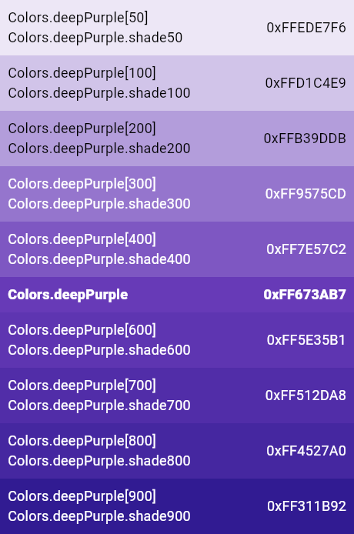Screen dimensions: 354x534
Task: Click the 0xFF311B92 hex value
Action: (x=306, y=506)
